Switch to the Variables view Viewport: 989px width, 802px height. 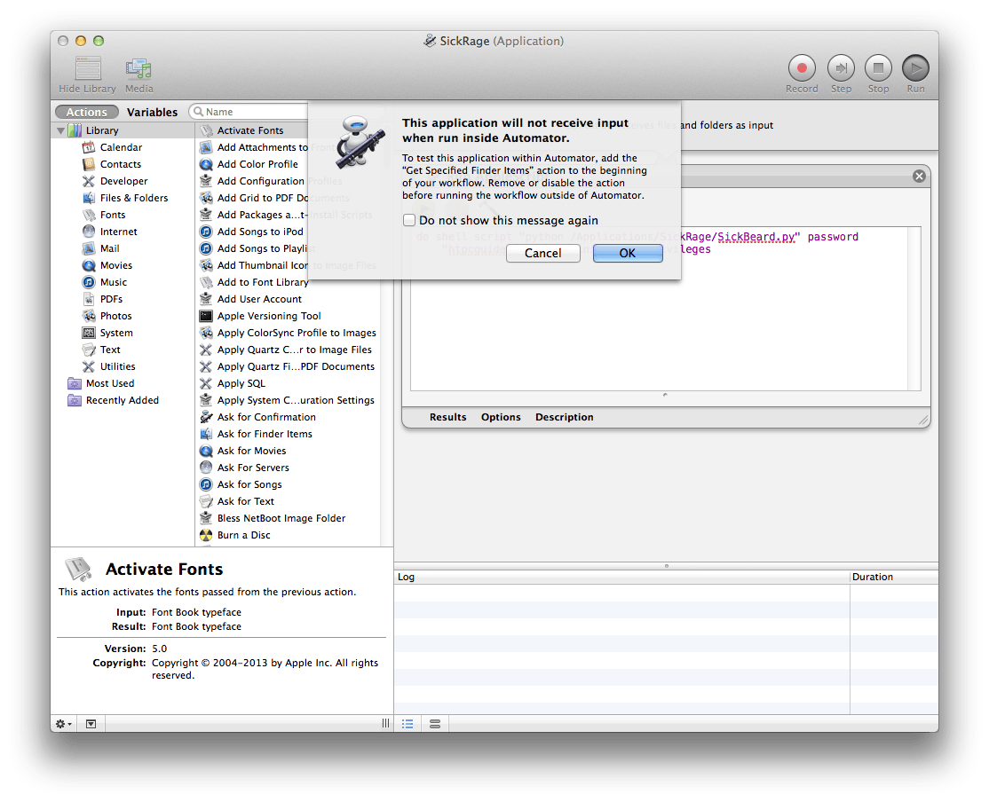tap(152, 112)
